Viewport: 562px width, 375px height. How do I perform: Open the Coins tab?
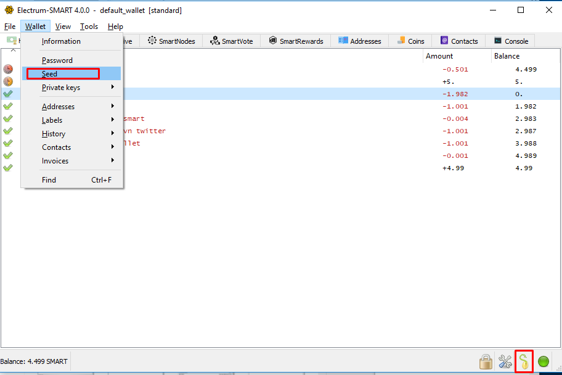(410, 41)
